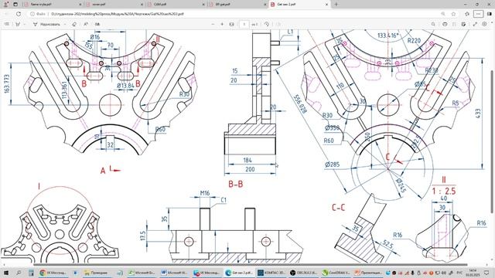Click the page number input field
Viewport: 495px width, 278px height.
(x=244, y=24)
